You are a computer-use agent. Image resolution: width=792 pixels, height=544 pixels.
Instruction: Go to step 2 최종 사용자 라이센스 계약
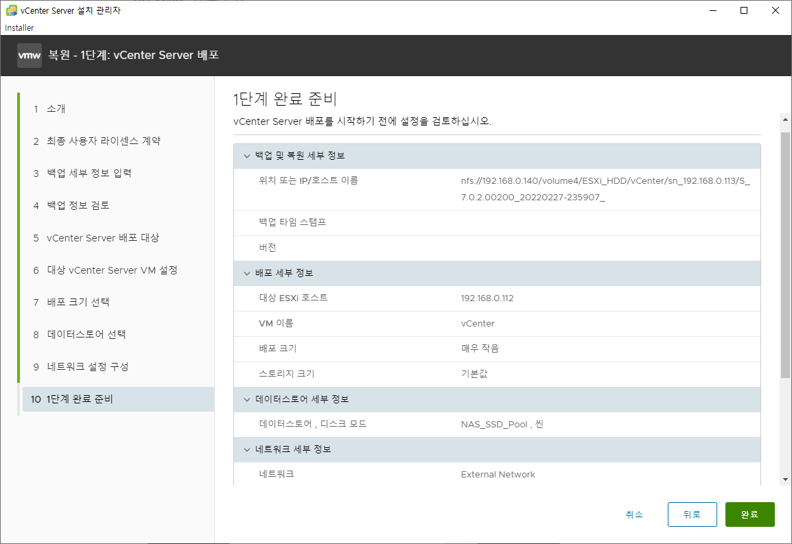pyautogui.click(x=97, y=141)
